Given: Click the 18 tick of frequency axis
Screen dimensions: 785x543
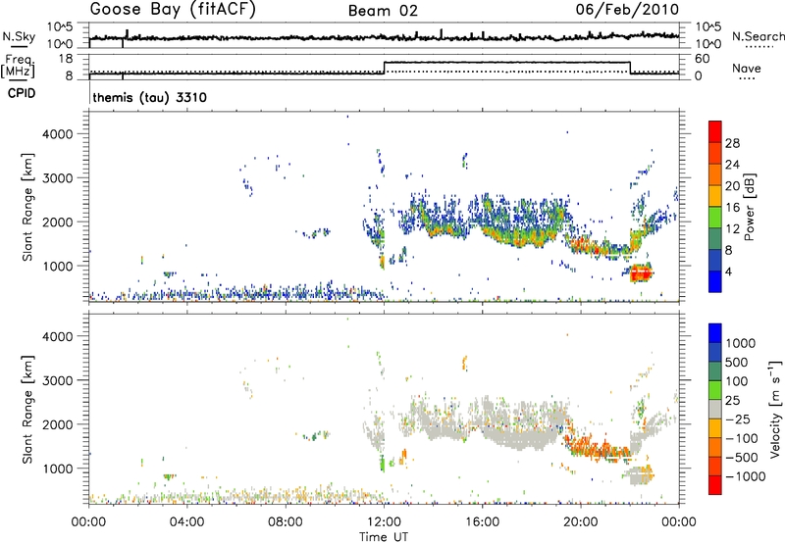Looking at the screenshot, I should [65, 59].
